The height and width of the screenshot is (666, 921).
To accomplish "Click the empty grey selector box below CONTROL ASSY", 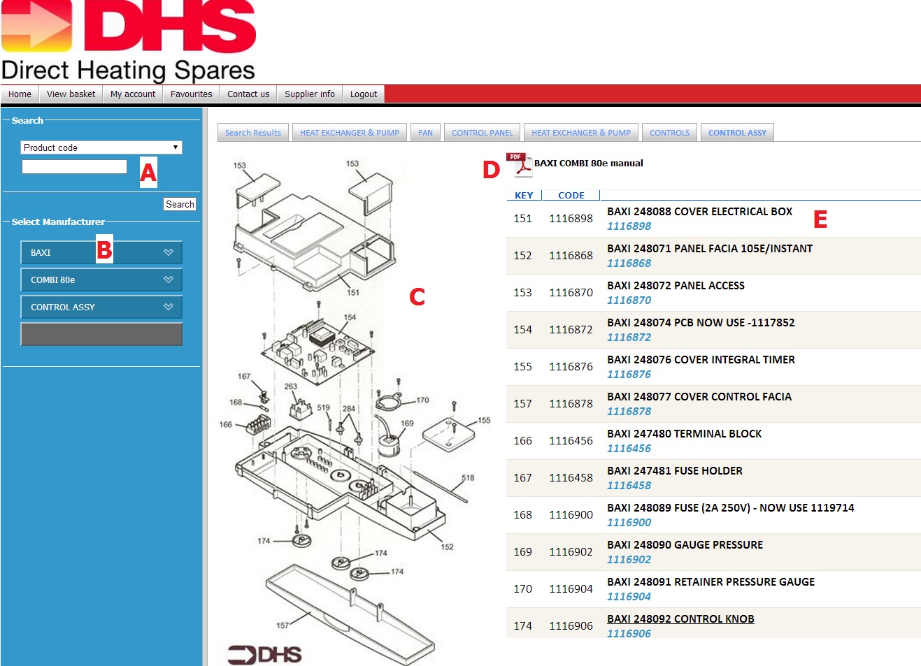I will (101, 334).
